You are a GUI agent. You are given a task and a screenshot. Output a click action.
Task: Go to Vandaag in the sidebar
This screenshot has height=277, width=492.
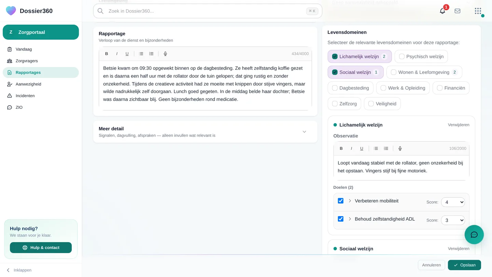coord(41,49)
